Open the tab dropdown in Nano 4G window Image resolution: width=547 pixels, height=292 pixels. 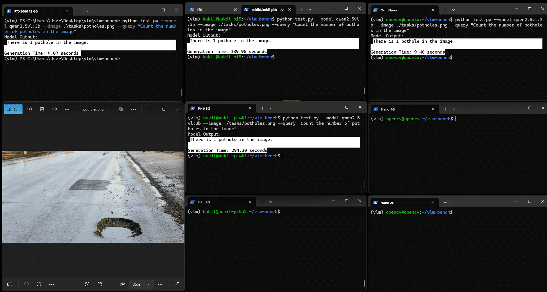454,109
